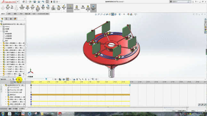Open the second ribbon tab (Layout)
This screenshot has width=207, height=116.
[x=9, y=14]
